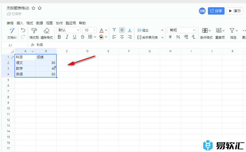Open the 常规 number format dropdown

pyautogui.click(x=182, y=30)
